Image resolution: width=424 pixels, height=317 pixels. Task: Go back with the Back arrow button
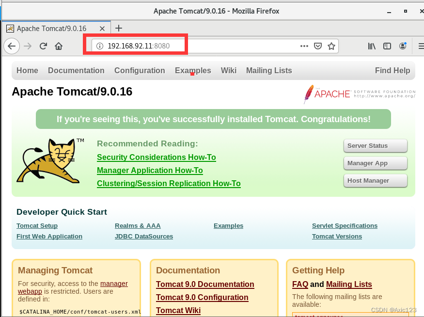[11, 46]
